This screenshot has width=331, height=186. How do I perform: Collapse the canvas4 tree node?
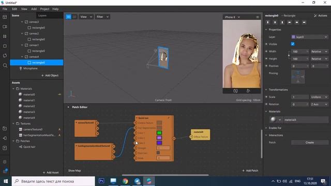[22, 57]
